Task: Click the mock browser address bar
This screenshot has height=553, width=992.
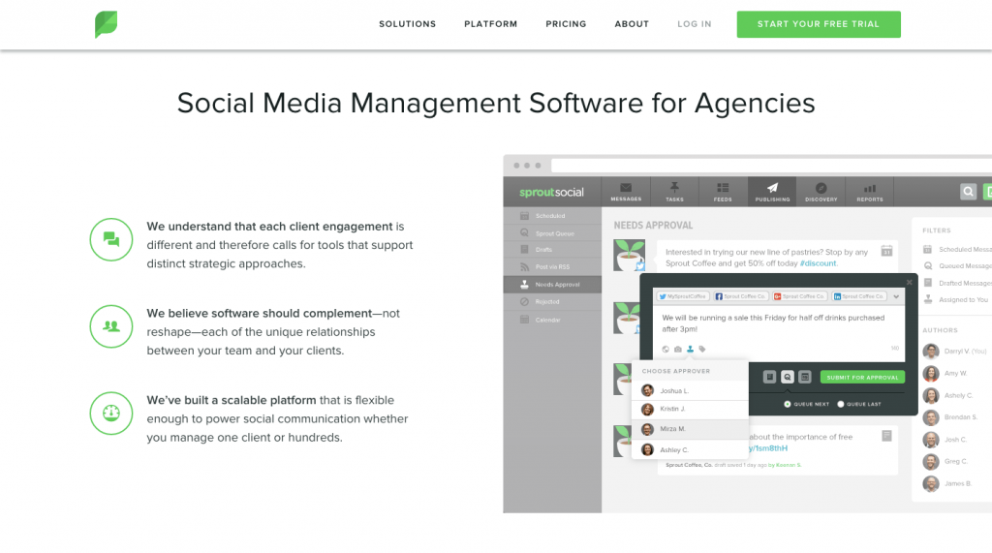Action: [772, 166]
